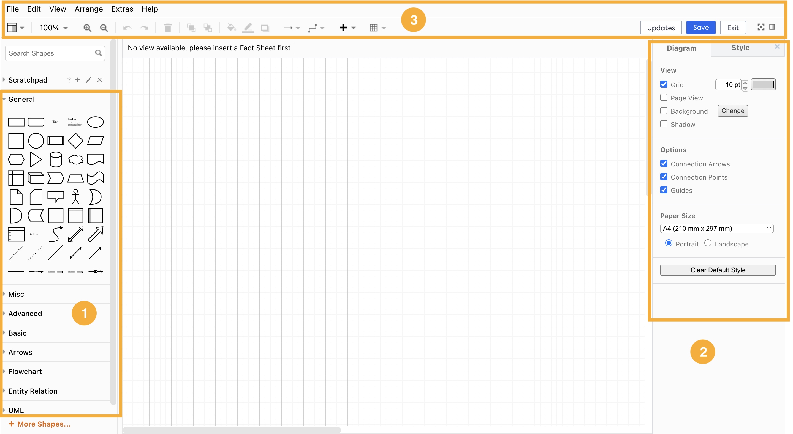Pick the actor stick figure shape
The image size is (793, 434).
click(x=75, y=197)
